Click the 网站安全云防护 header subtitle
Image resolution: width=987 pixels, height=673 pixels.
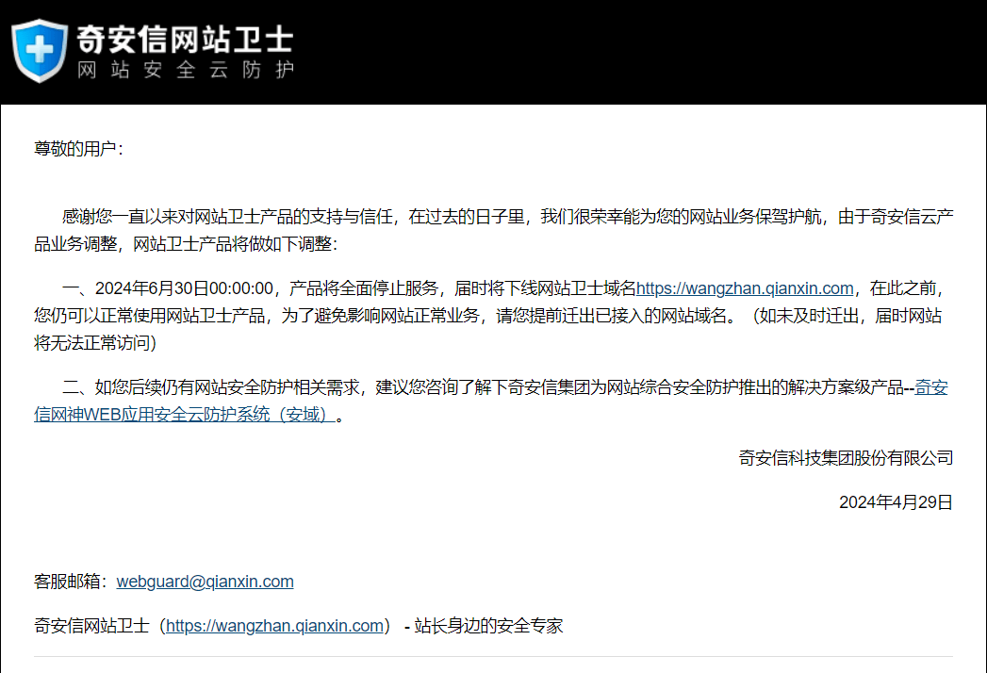tap(186, 70)
